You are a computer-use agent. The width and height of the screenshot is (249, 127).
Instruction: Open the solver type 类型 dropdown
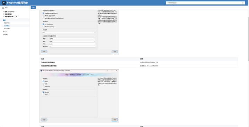72,39
